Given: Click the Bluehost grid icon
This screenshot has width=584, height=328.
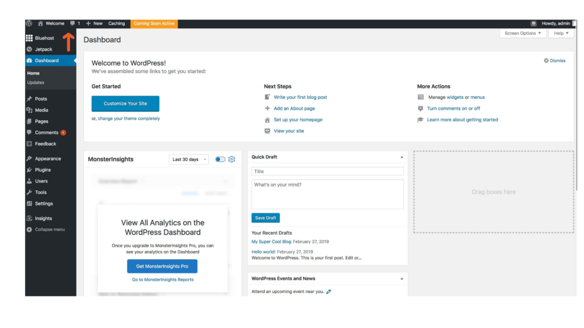Looking at the screenshot, I should tap(29, 38).
